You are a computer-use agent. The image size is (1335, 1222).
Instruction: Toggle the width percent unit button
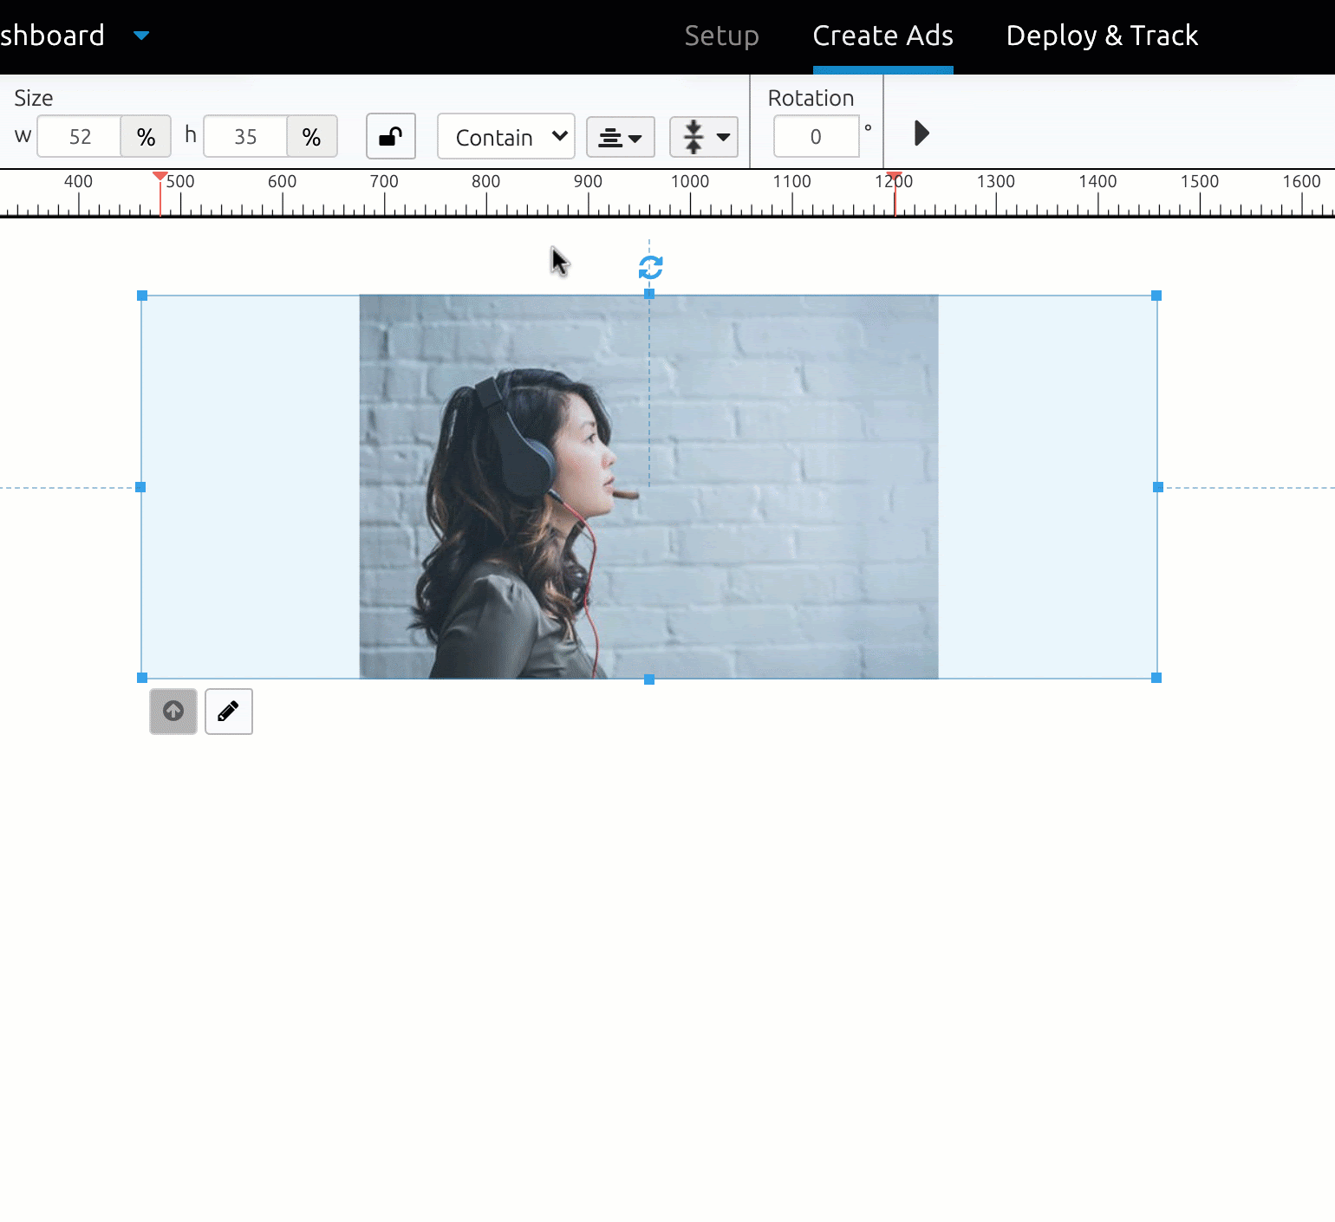point(146,136)
